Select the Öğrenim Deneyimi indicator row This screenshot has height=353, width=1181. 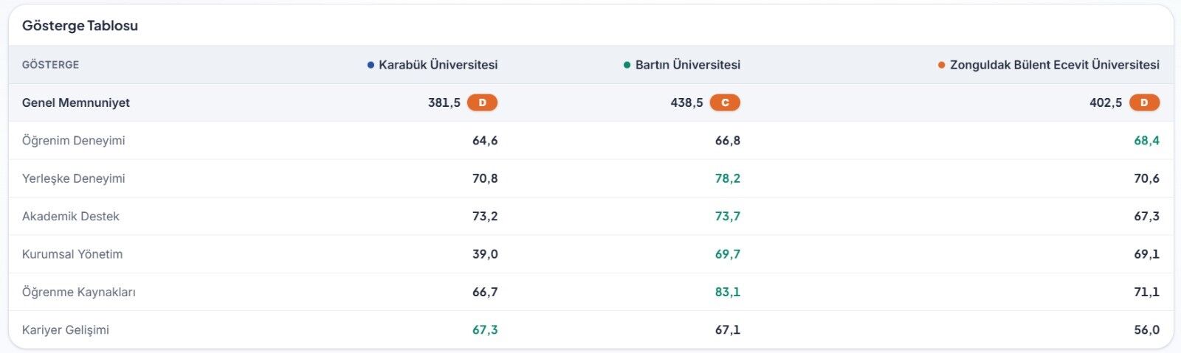coord(590,141)
